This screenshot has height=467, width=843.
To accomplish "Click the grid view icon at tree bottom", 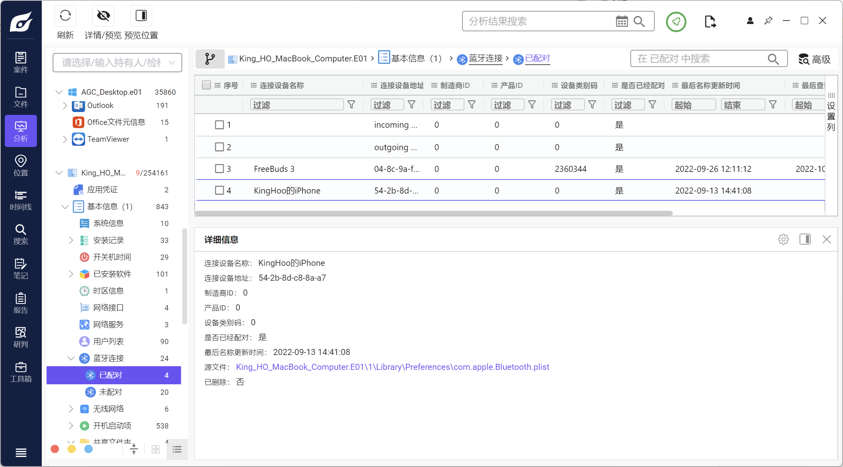I will [156, 449].
